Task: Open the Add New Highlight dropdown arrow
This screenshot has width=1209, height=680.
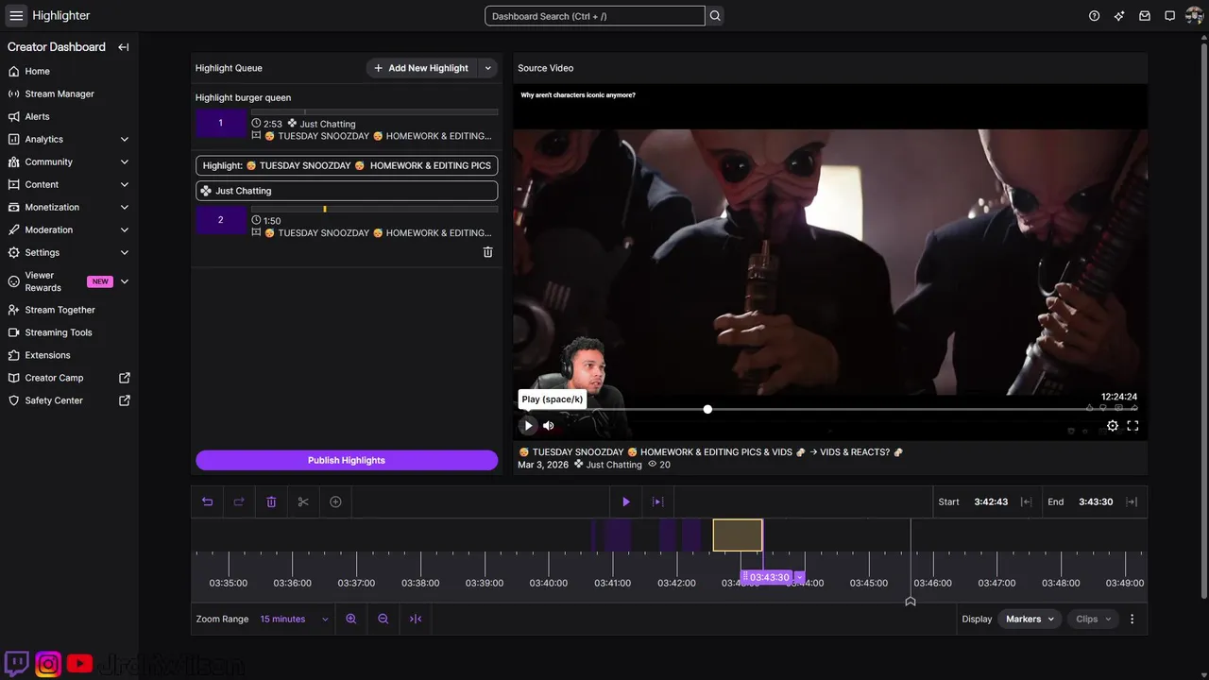Action: coord(487,68)
